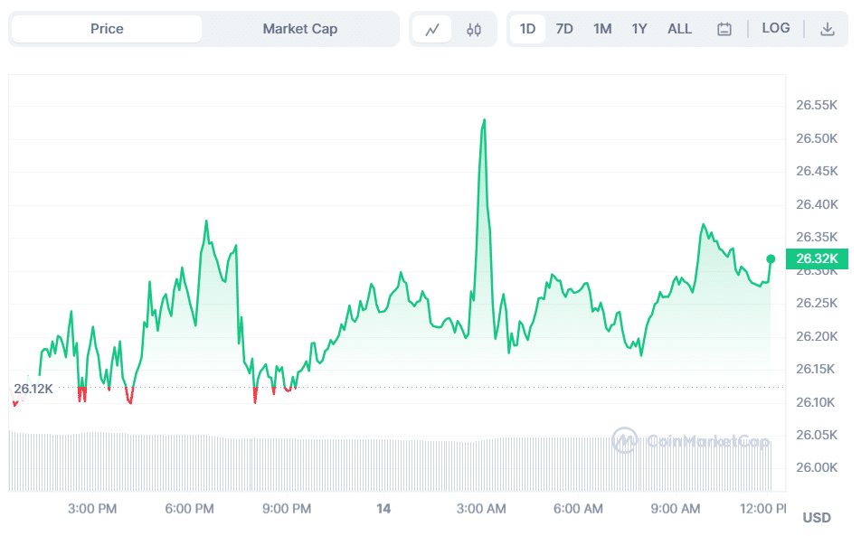Toggle LOG scale on chart
861x536 pixels.
coord(776,29)
